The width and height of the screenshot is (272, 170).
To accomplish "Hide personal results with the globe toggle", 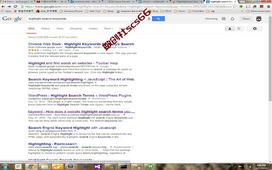I will [x=239, y=28].
